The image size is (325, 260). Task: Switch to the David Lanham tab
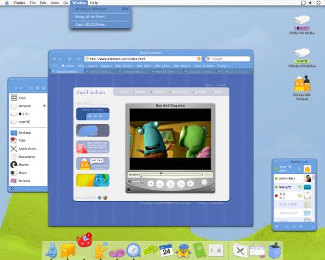click(x=67, y=71)
